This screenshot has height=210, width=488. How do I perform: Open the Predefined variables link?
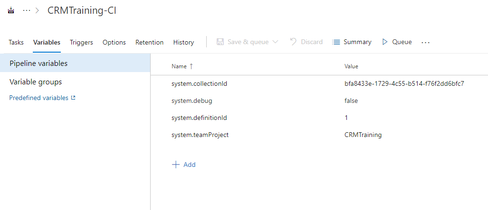click(38, 98)
